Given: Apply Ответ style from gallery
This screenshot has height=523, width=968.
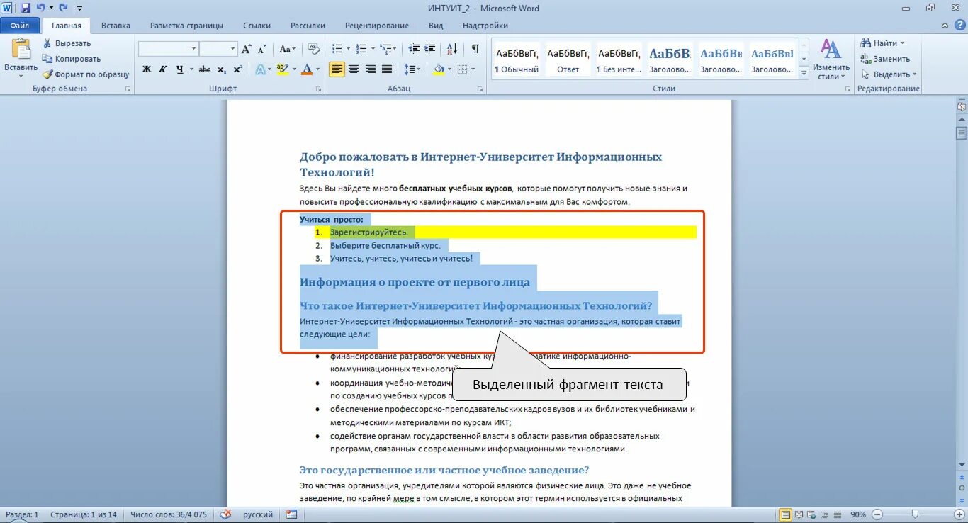Looking at the screenshot, I should 568,60.
